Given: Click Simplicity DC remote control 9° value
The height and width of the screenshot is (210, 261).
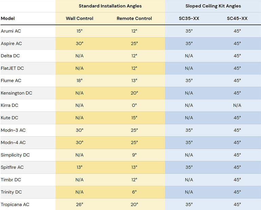Looking at the screenshot, I should 134,155.
